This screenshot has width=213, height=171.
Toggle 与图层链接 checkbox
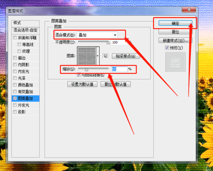click(x=79, y=75)
